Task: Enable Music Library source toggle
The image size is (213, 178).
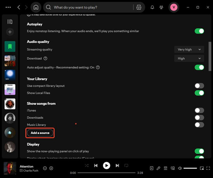Action: pos(199,125)
